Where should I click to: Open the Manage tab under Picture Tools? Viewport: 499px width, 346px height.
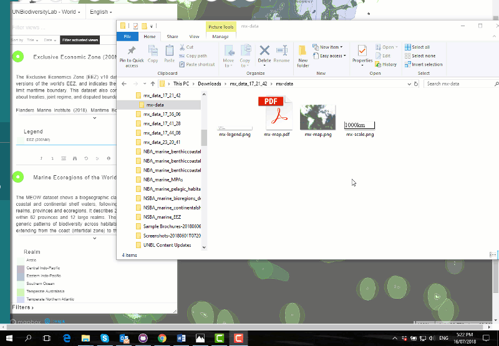tap(221, 37)
